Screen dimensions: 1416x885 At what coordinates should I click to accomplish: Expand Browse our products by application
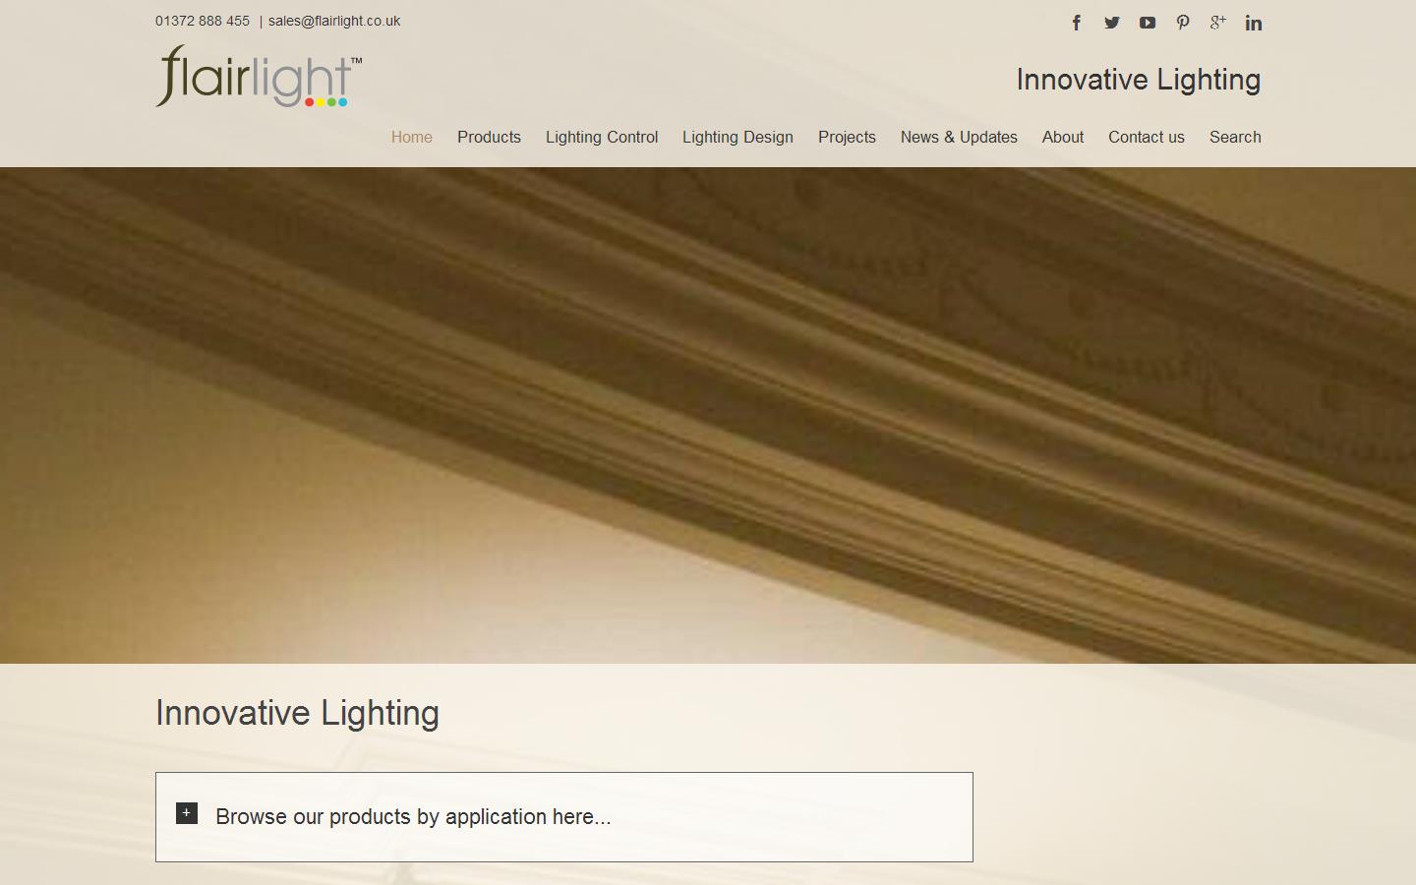tap(413, 817)
